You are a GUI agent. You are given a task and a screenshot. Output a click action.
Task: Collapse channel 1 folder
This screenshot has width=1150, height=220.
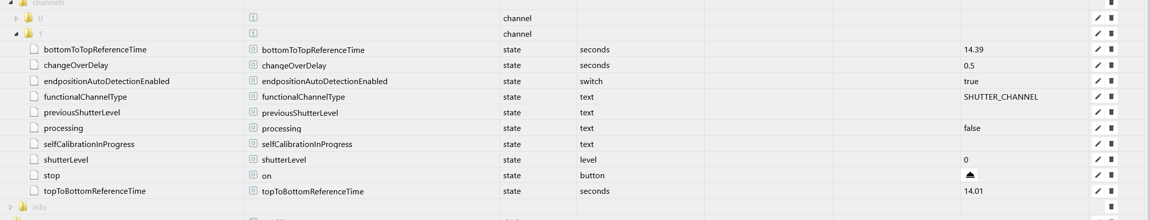16,34
